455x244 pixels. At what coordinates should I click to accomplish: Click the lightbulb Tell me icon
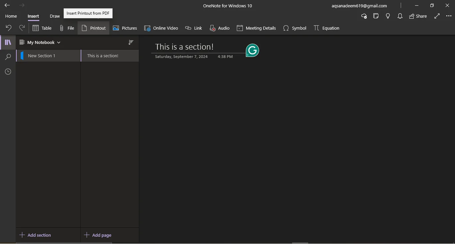[x=388, y=16]
